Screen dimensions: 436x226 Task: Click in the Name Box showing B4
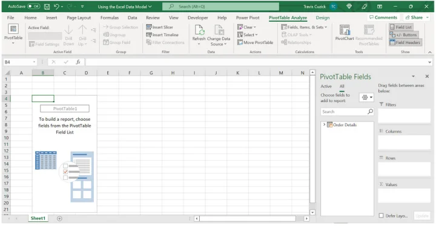20,62
